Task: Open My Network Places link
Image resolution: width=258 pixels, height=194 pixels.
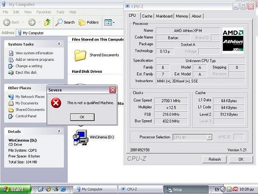Action: pyautogui.click(x=30, y=97)
